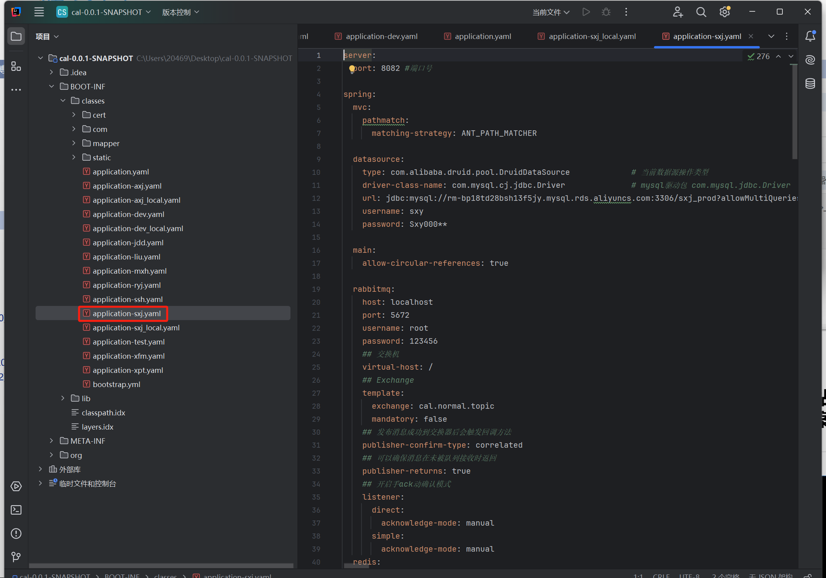Open the Problems tool window

(x=16, y=534)
